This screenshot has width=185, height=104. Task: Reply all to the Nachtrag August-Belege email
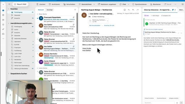coord(133,10)
